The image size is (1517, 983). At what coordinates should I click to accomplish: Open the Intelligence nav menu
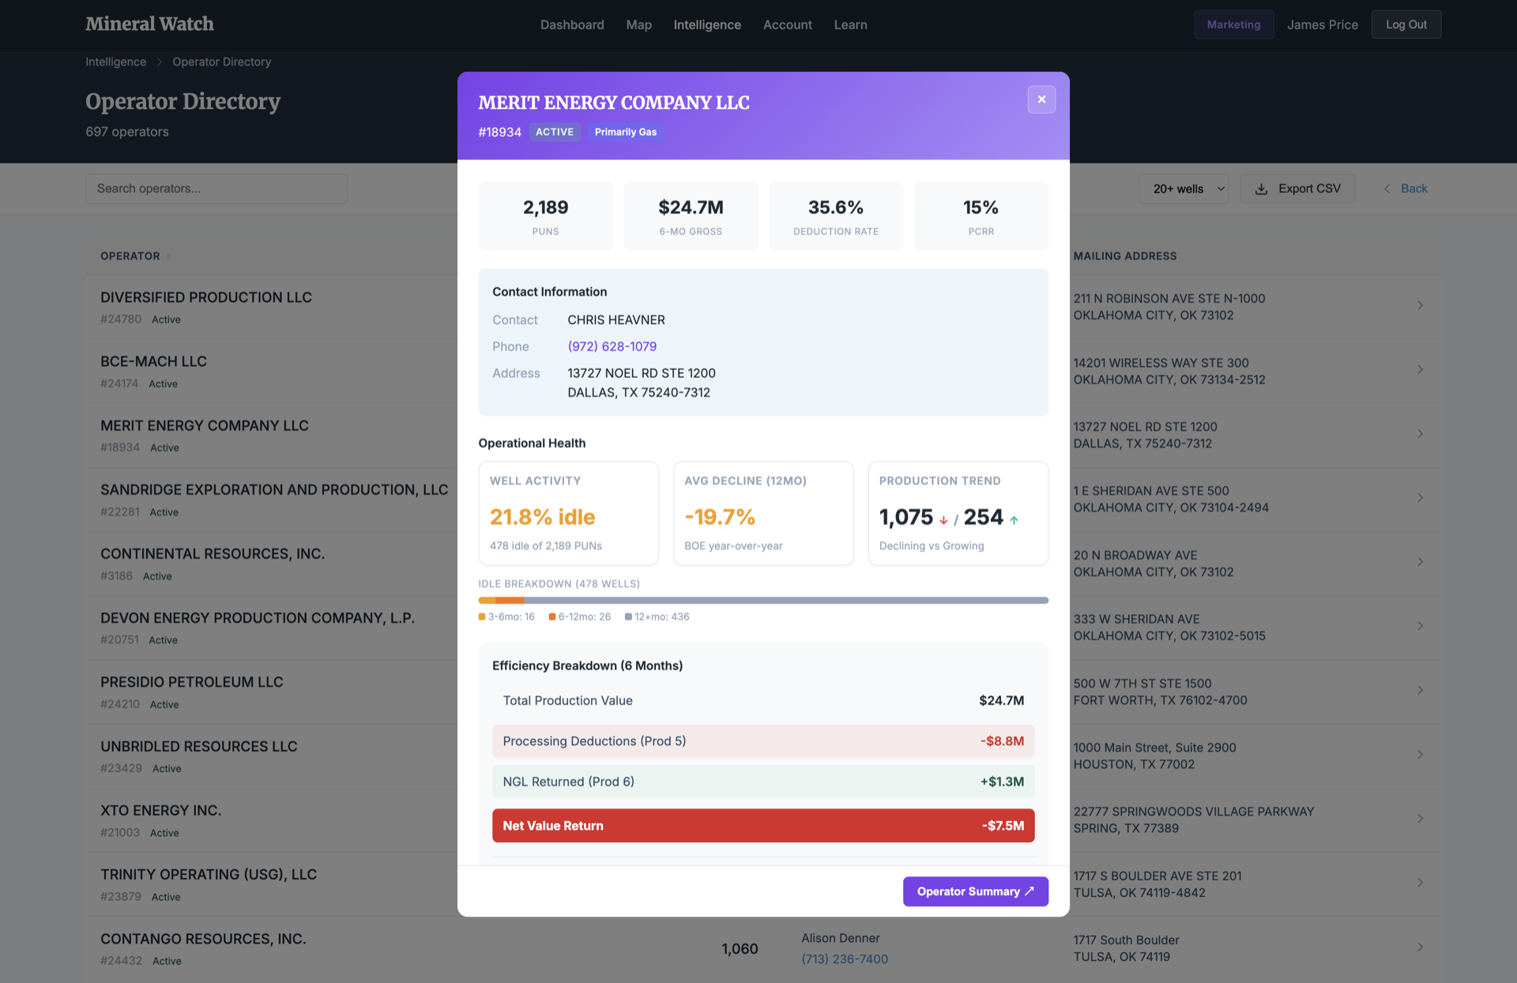click(x=706, y=24)
